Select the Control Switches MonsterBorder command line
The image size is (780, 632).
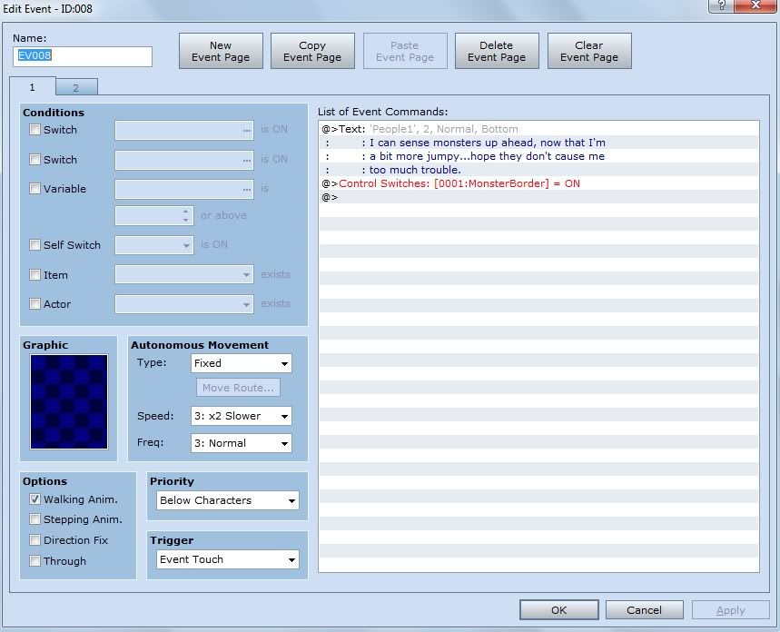459,183
